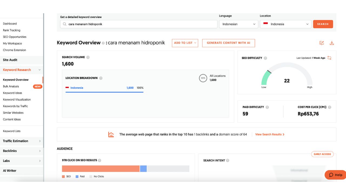Collapse the Keyword Research section
The image size is (346, 195).
[x=39, y=70]
